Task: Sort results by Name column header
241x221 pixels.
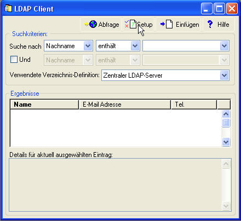Action: click(44, 104)
